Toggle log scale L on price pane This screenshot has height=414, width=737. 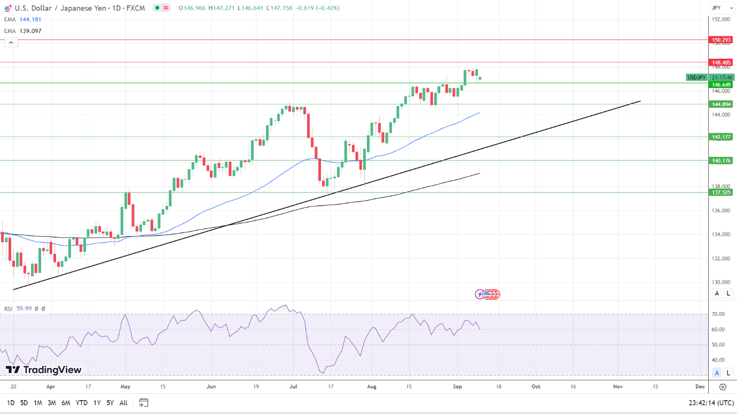tap(728, 293)
